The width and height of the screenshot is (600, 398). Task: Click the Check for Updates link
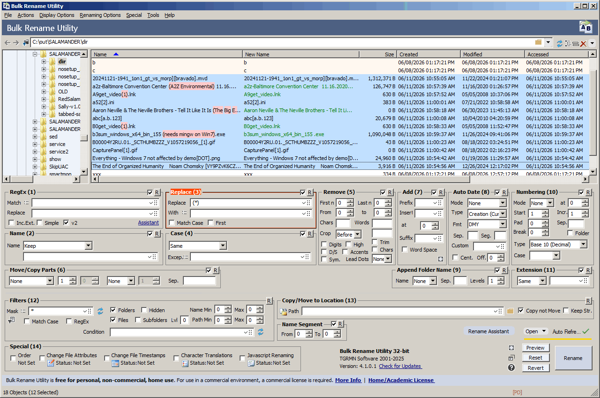pyautogui.click(x=400, y=366)
